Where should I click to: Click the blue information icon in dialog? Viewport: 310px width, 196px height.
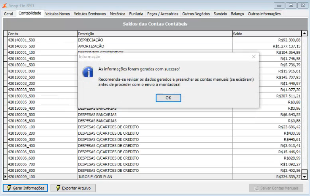click(88, 72)
